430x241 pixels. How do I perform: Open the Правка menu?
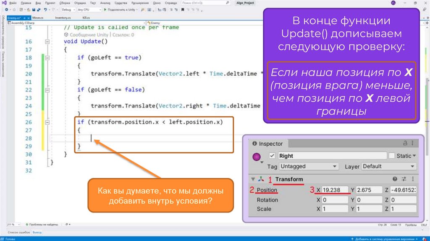click(x=26, y=3)
